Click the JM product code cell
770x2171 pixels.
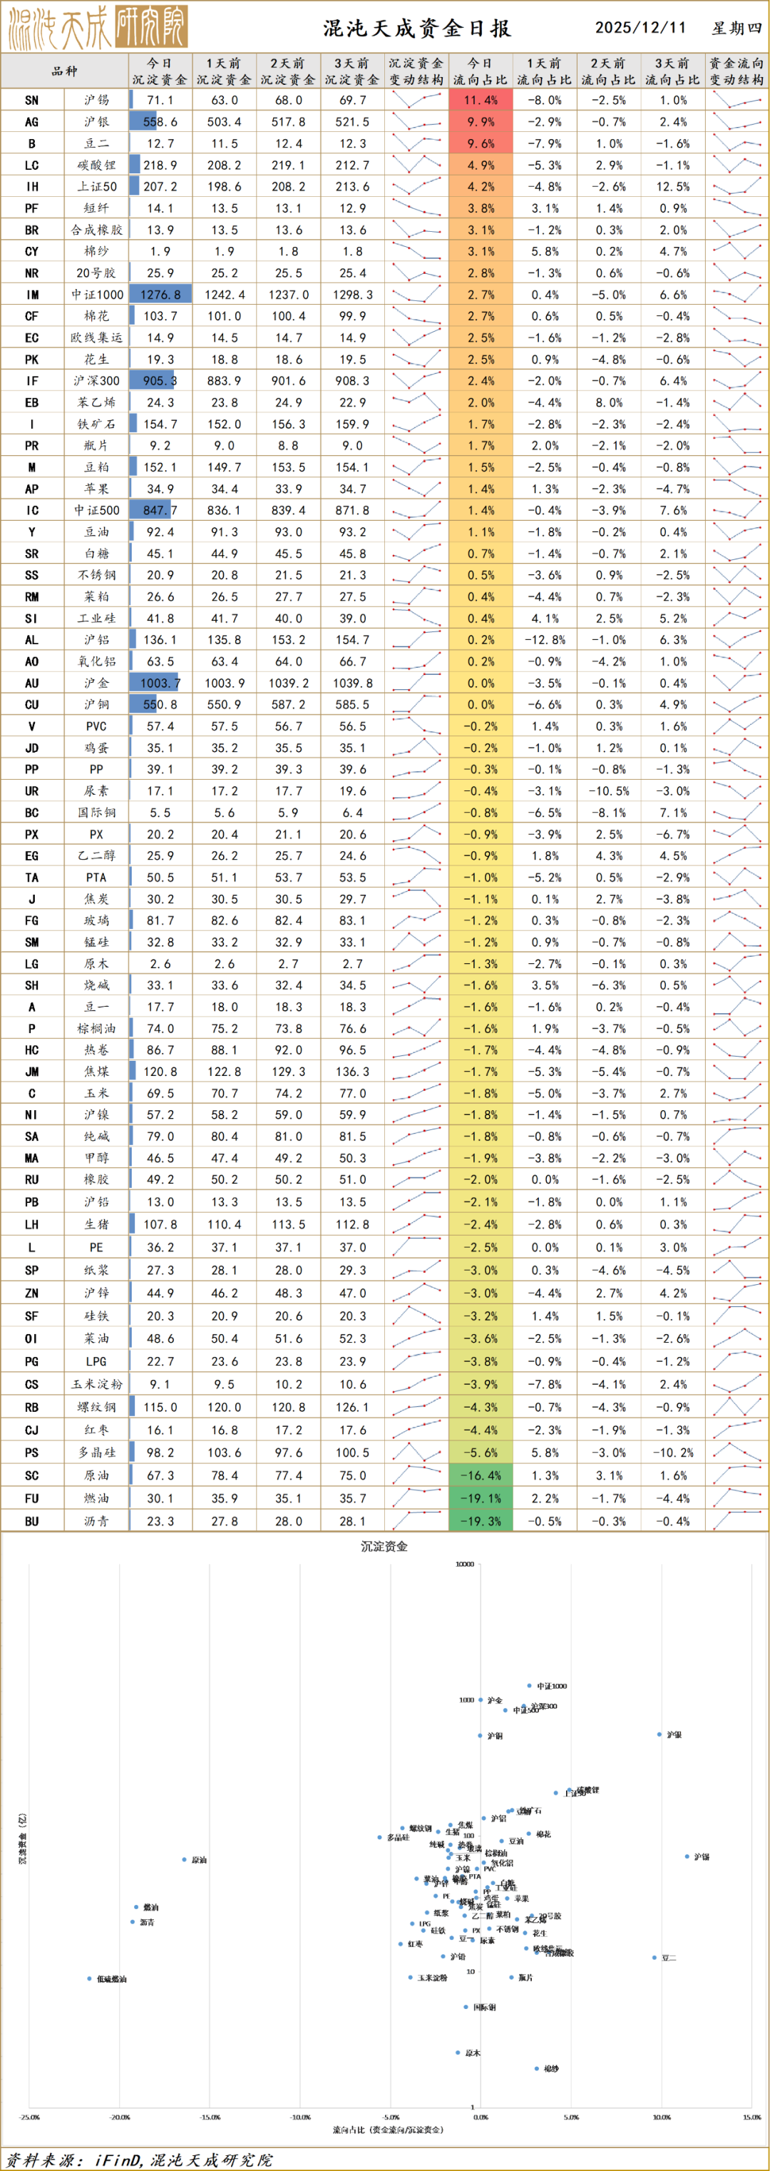click(32, 1072)
